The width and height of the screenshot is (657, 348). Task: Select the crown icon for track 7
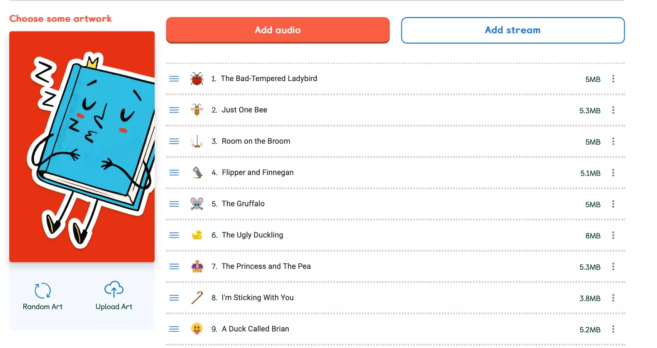pyautogui.click(x=197, y=266)
